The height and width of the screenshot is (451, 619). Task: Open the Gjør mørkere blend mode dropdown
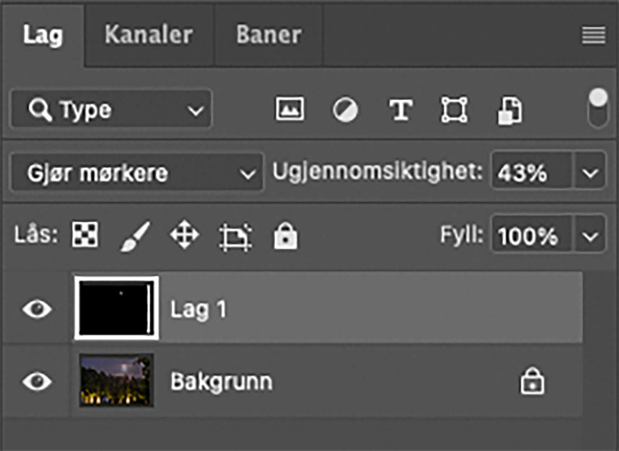pyautogui.click(x=137, y=173)
